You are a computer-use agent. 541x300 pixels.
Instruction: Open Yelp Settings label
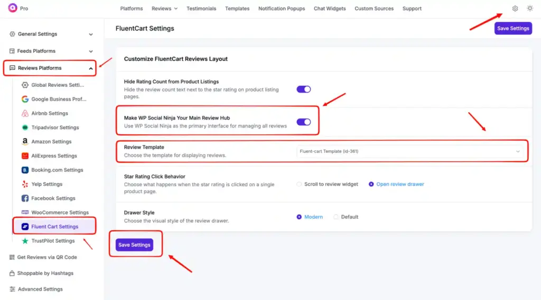point(47,184)
